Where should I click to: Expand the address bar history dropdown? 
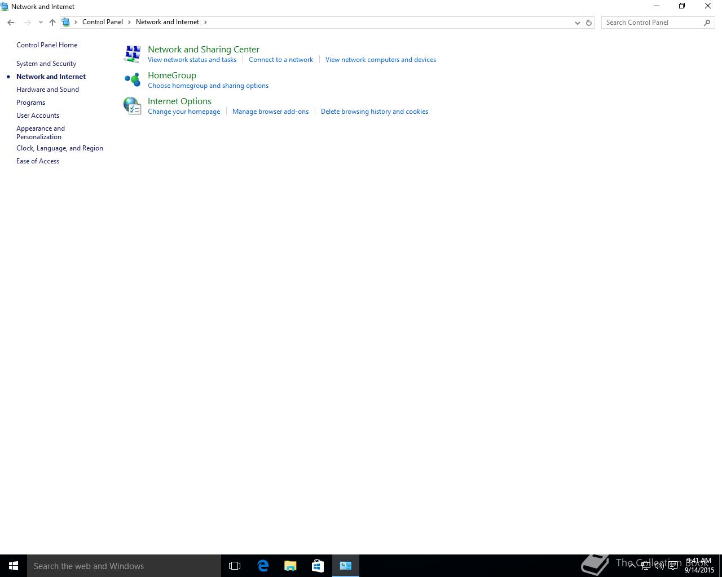(577, 23)
